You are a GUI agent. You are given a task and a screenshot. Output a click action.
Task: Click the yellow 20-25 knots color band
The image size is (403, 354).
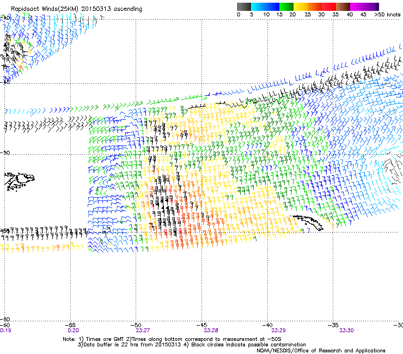(x=301, y=7)
